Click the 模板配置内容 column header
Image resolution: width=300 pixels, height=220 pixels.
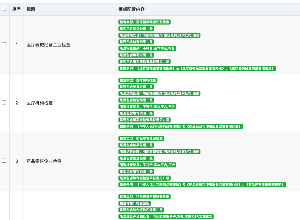click(131, 9)
